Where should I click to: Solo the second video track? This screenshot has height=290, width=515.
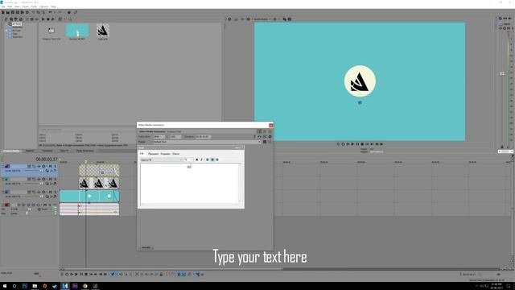[56, 179]
